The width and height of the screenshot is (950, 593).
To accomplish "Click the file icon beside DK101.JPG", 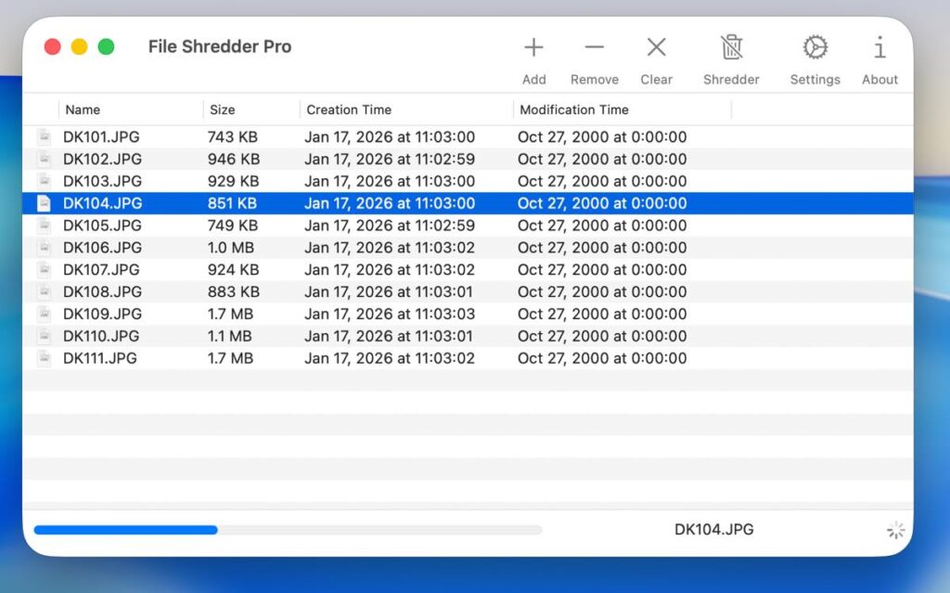I will click(x=44, y=137).
